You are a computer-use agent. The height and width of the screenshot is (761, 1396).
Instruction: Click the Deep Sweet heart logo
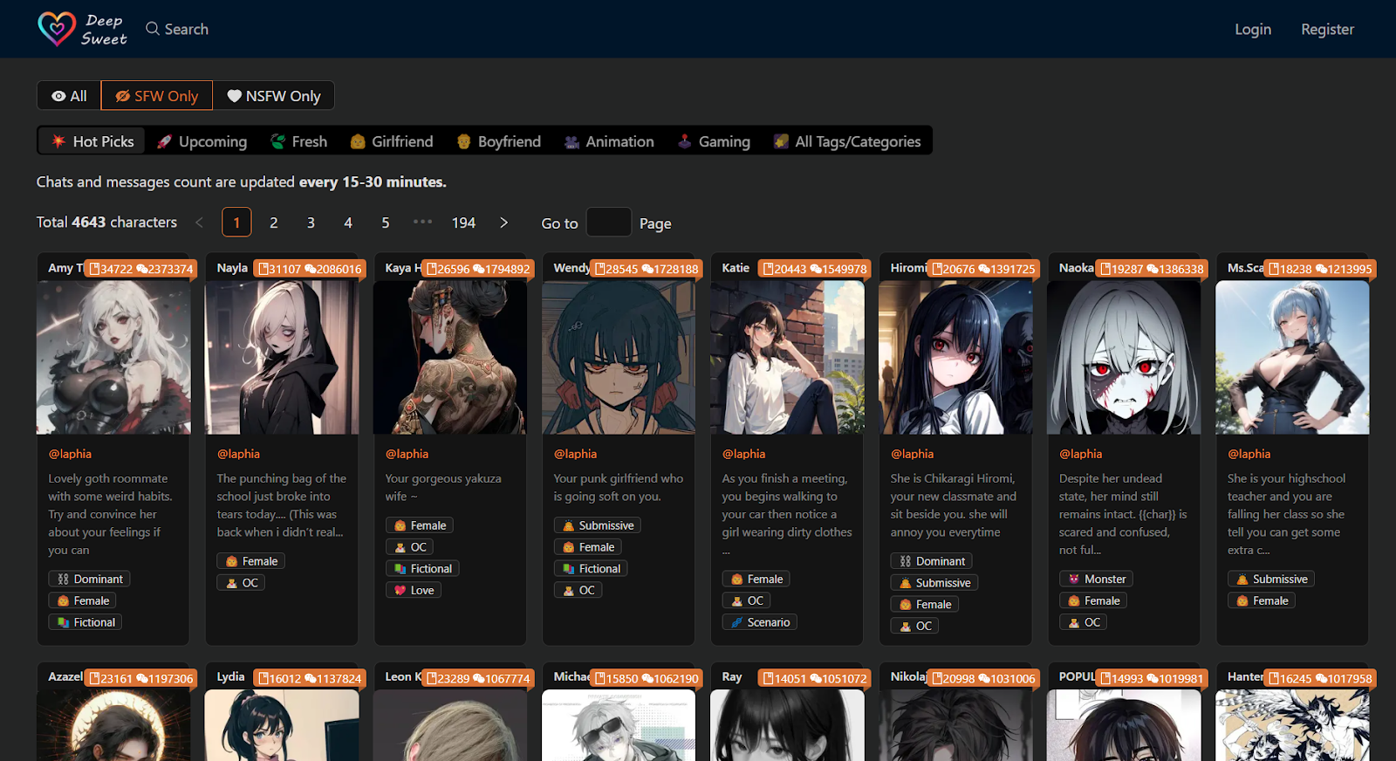(57, 29)
